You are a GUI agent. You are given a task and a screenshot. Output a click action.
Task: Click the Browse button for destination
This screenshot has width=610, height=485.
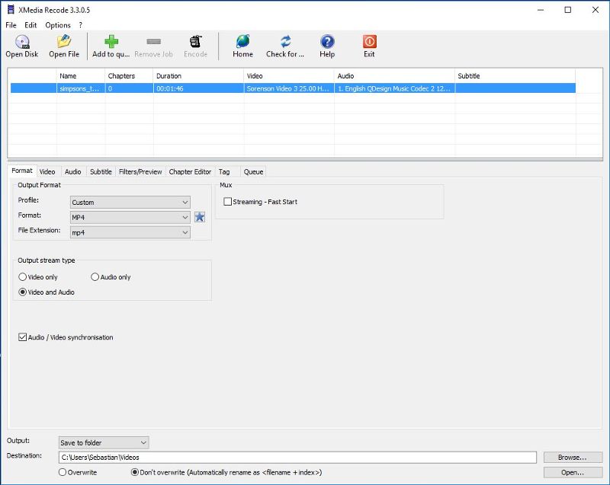(x=573, y=457)
